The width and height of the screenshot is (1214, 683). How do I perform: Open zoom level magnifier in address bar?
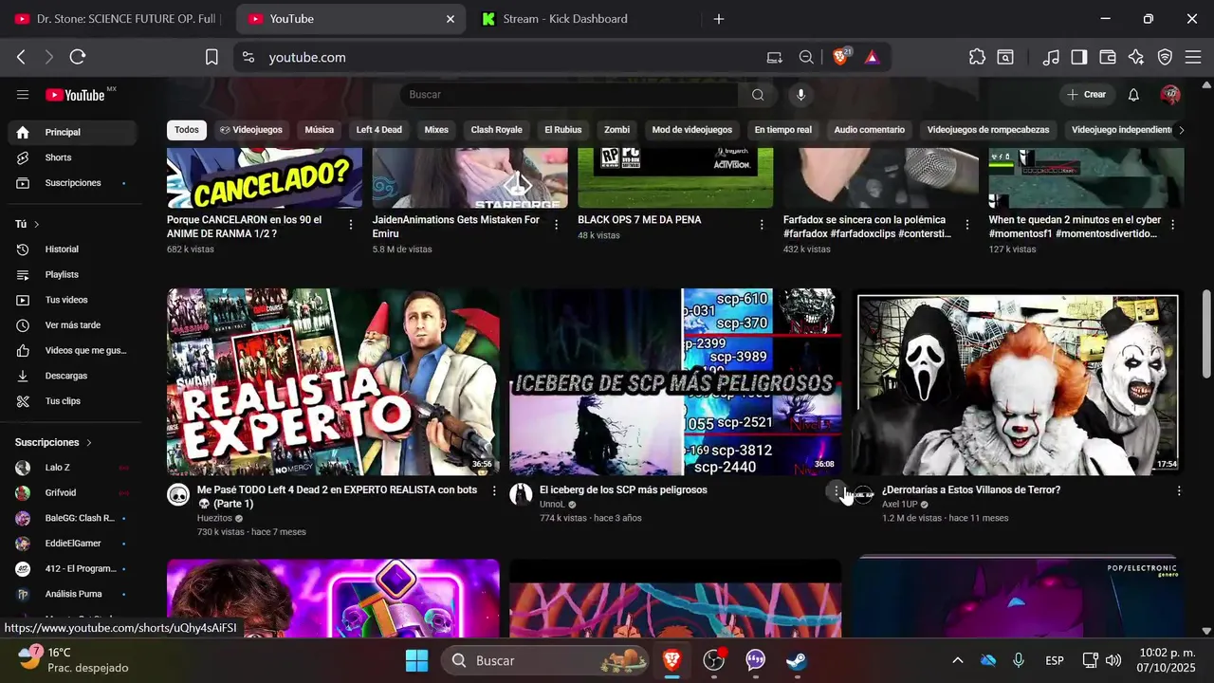click(x=806, y=57)
